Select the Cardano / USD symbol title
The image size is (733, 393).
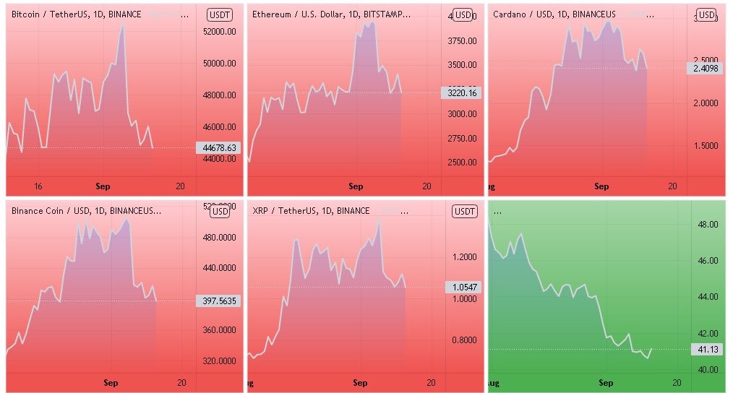[554, 14]
